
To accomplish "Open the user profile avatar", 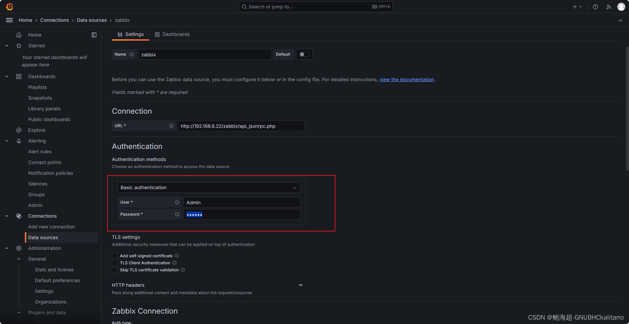I will pos(621,7).
